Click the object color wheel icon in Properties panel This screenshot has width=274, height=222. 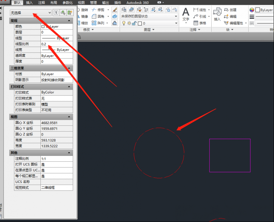(x=252, y=10)
